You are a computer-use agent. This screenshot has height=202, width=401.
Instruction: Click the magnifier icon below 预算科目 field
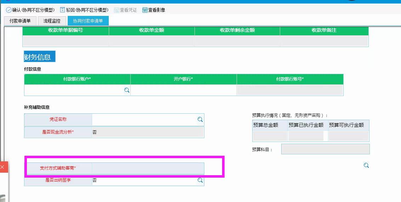pyautogui.click(x=366, y=165)
